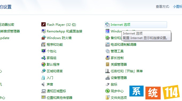Click the 声音 speaker icon
The image size is (182, 101).
pos(43,84)
